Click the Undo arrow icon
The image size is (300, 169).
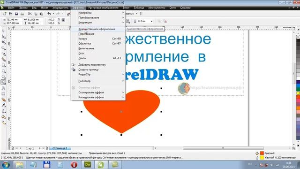tap(49, 14)
